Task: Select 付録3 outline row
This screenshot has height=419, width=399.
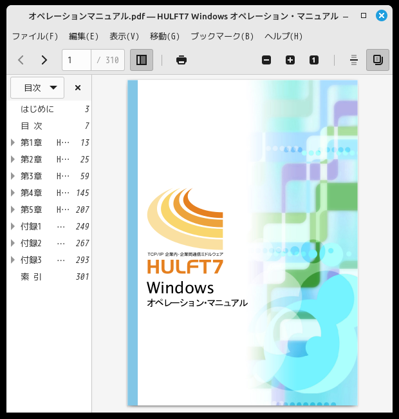Action: [x=50, y=260]
